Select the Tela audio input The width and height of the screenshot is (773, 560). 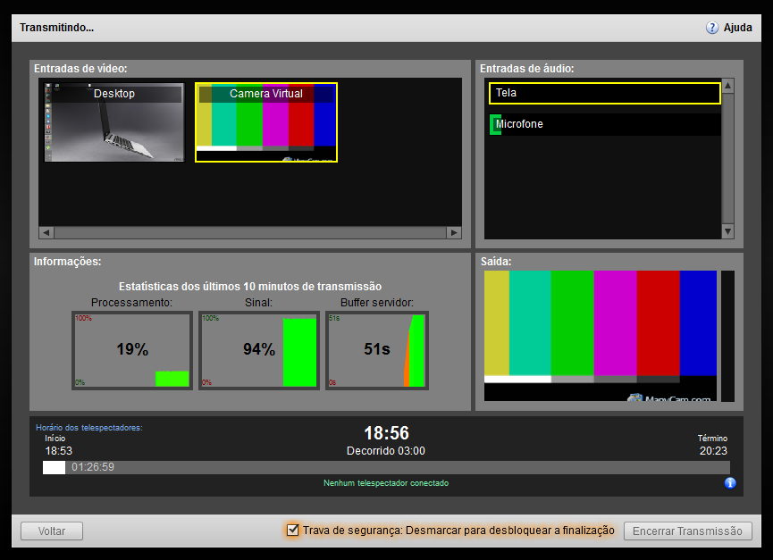(x=604, y=93)
